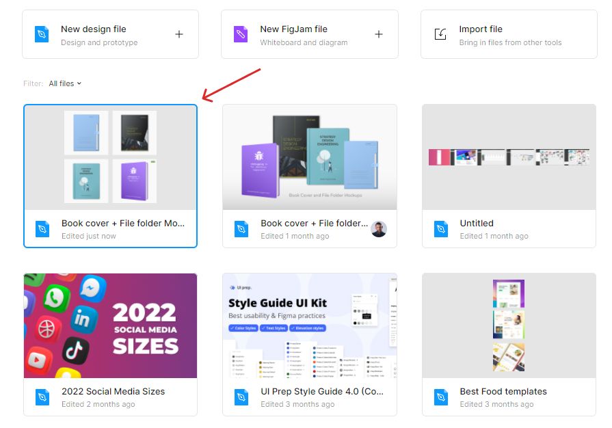Click the Book cover file name beside the avatar
The image size is (612, 428).
314,223
